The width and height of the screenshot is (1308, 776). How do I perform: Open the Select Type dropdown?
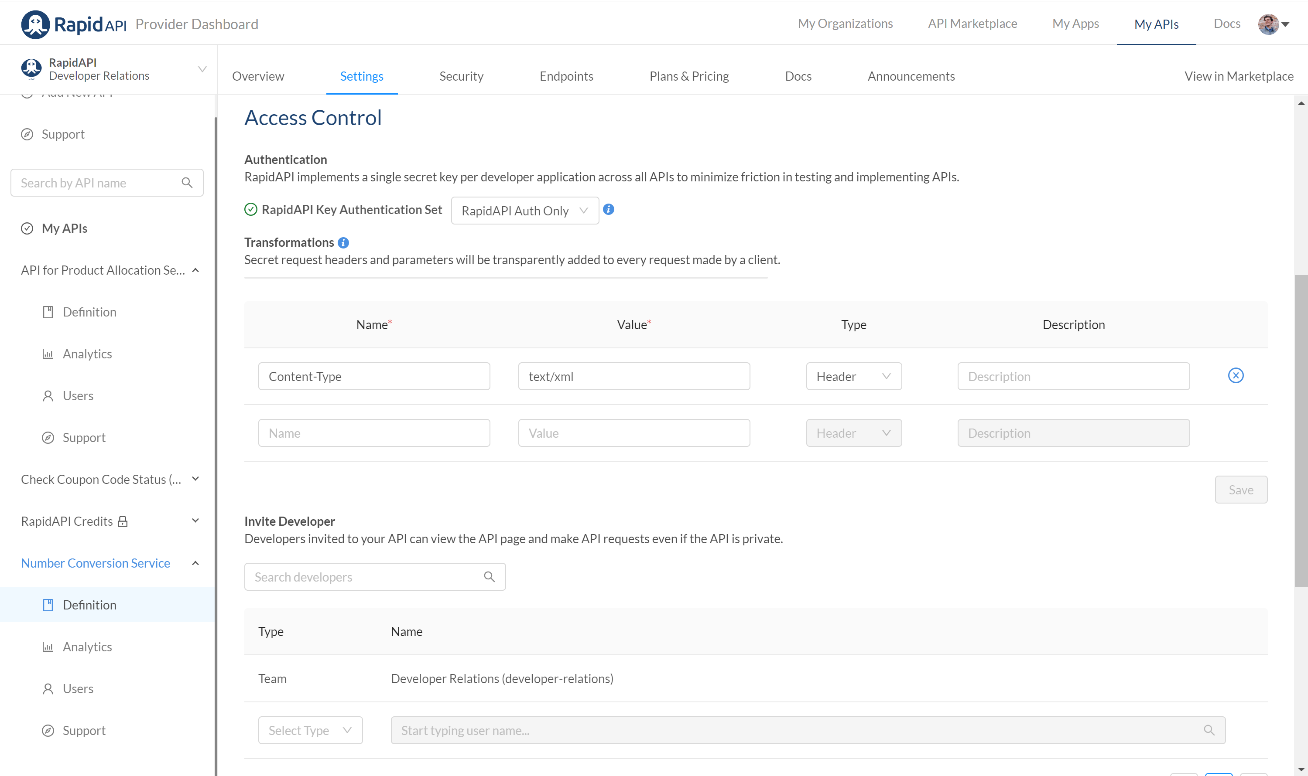[x=310, y=731]
